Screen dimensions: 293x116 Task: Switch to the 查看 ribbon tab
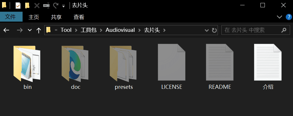(x=79, y=17)
